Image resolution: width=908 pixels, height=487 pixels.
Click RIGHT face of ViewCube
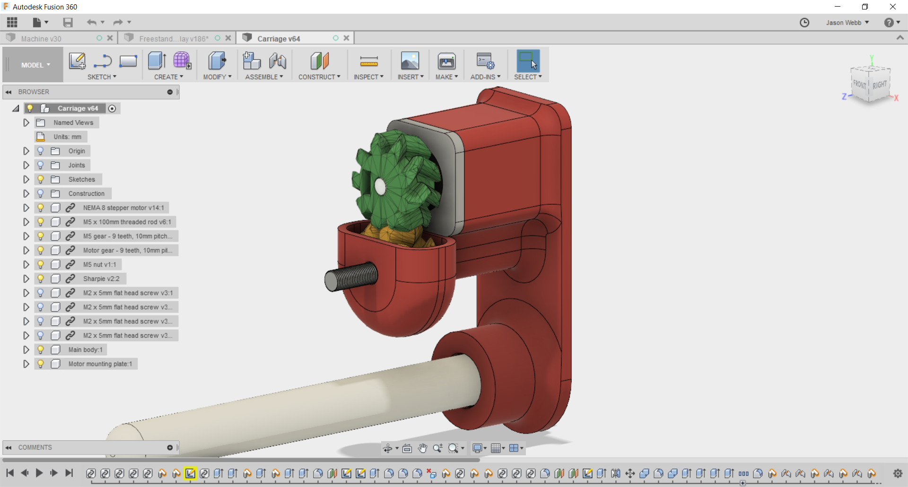pyautogui.click(x=879, y=85)
